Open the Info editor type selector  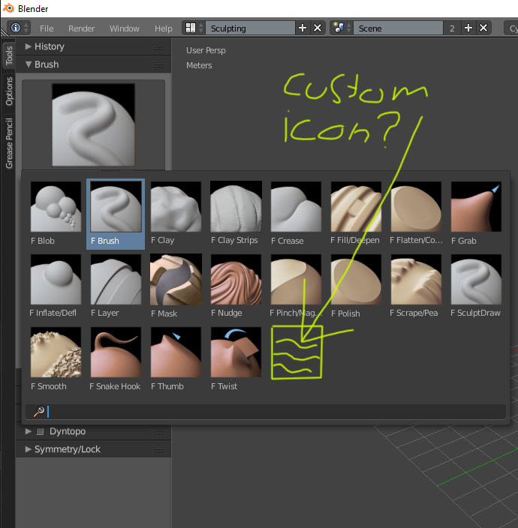click(x=19, y=28)
